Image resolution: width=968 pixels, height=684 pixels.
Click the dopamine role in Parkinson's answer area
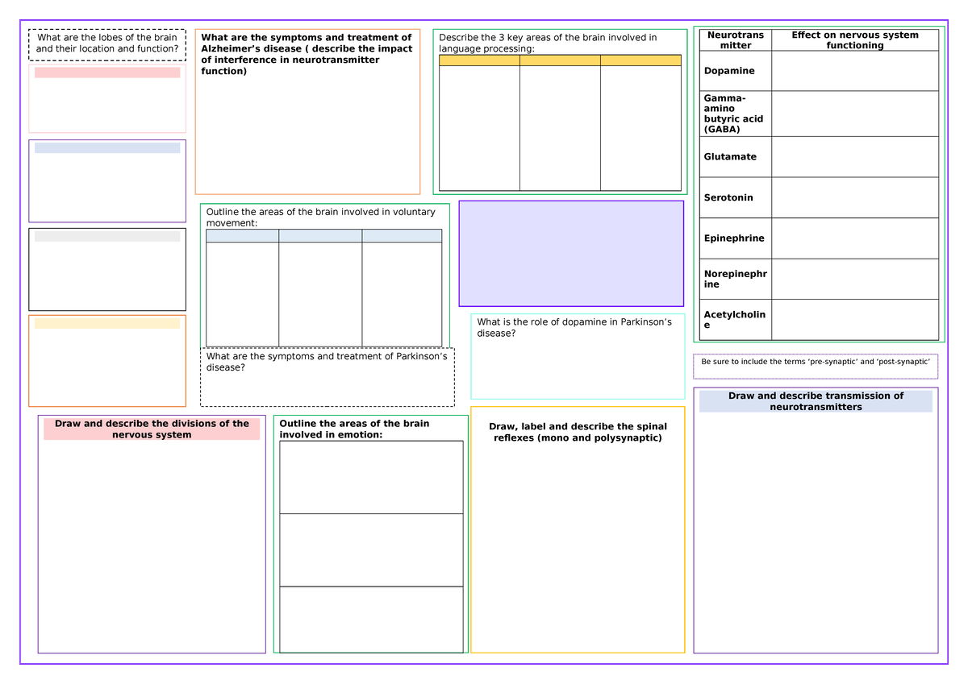[x=577, y=363]
